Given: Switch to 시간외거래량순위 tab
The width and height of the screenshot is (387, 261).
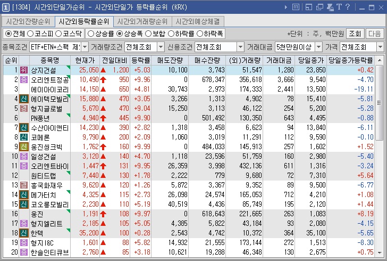Looking at the screenshot, I should [142, 22].
